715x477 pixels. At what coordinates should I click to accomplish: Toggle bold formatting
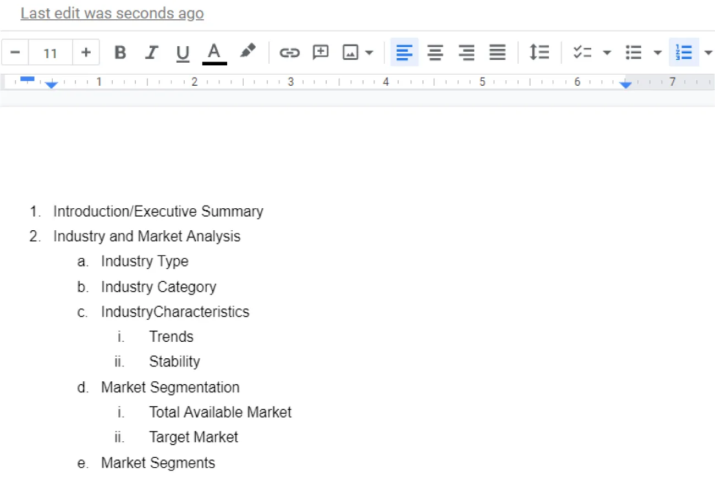point(120,52)
